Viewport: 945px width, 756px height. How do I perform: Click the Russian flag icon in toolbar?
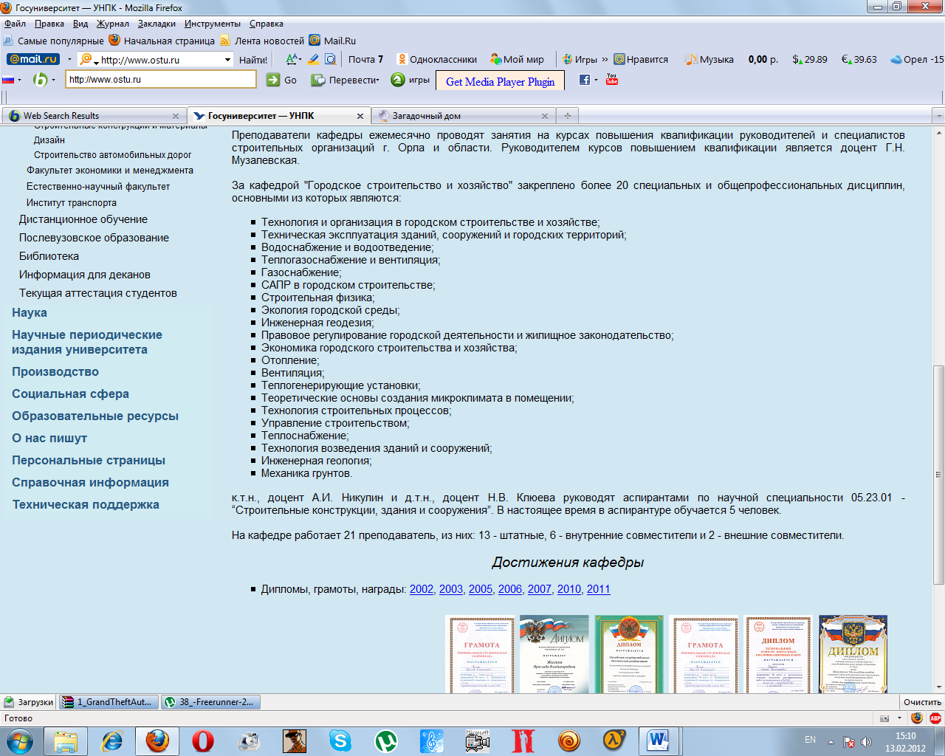pos(8,80)
